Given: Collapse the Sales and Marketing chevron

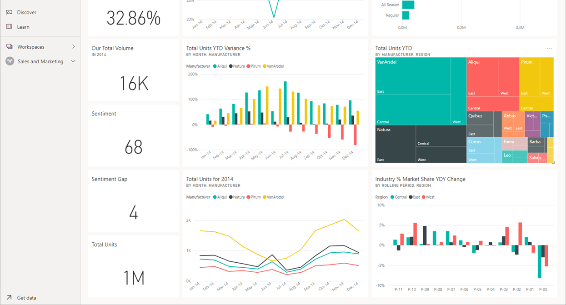Looking at the screenshot, I should tap(73, 61).
